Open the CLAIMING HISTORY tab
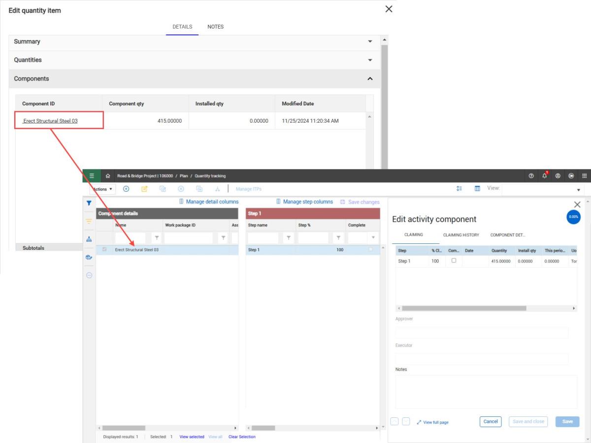591x443 pixels. pyautogui.click(x=460, y=235)
